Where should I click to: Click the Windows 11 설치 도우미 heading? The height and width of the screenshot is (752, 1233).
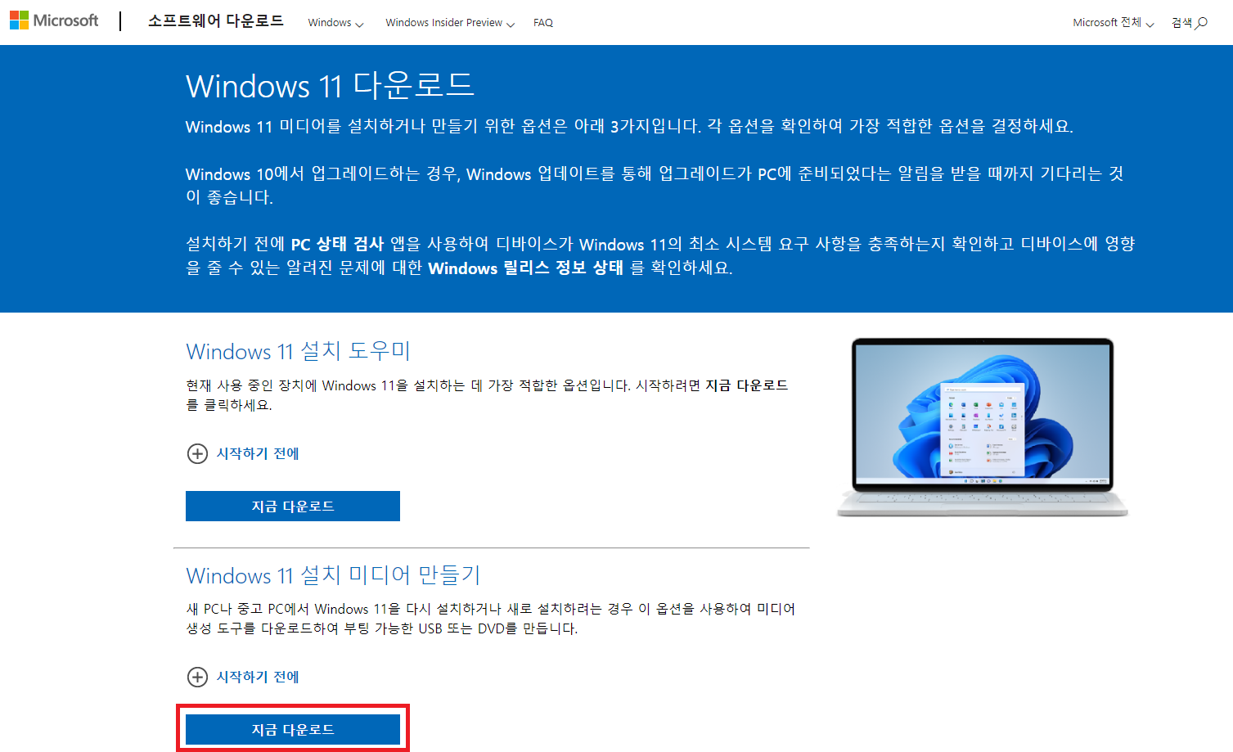click(298, 351)
